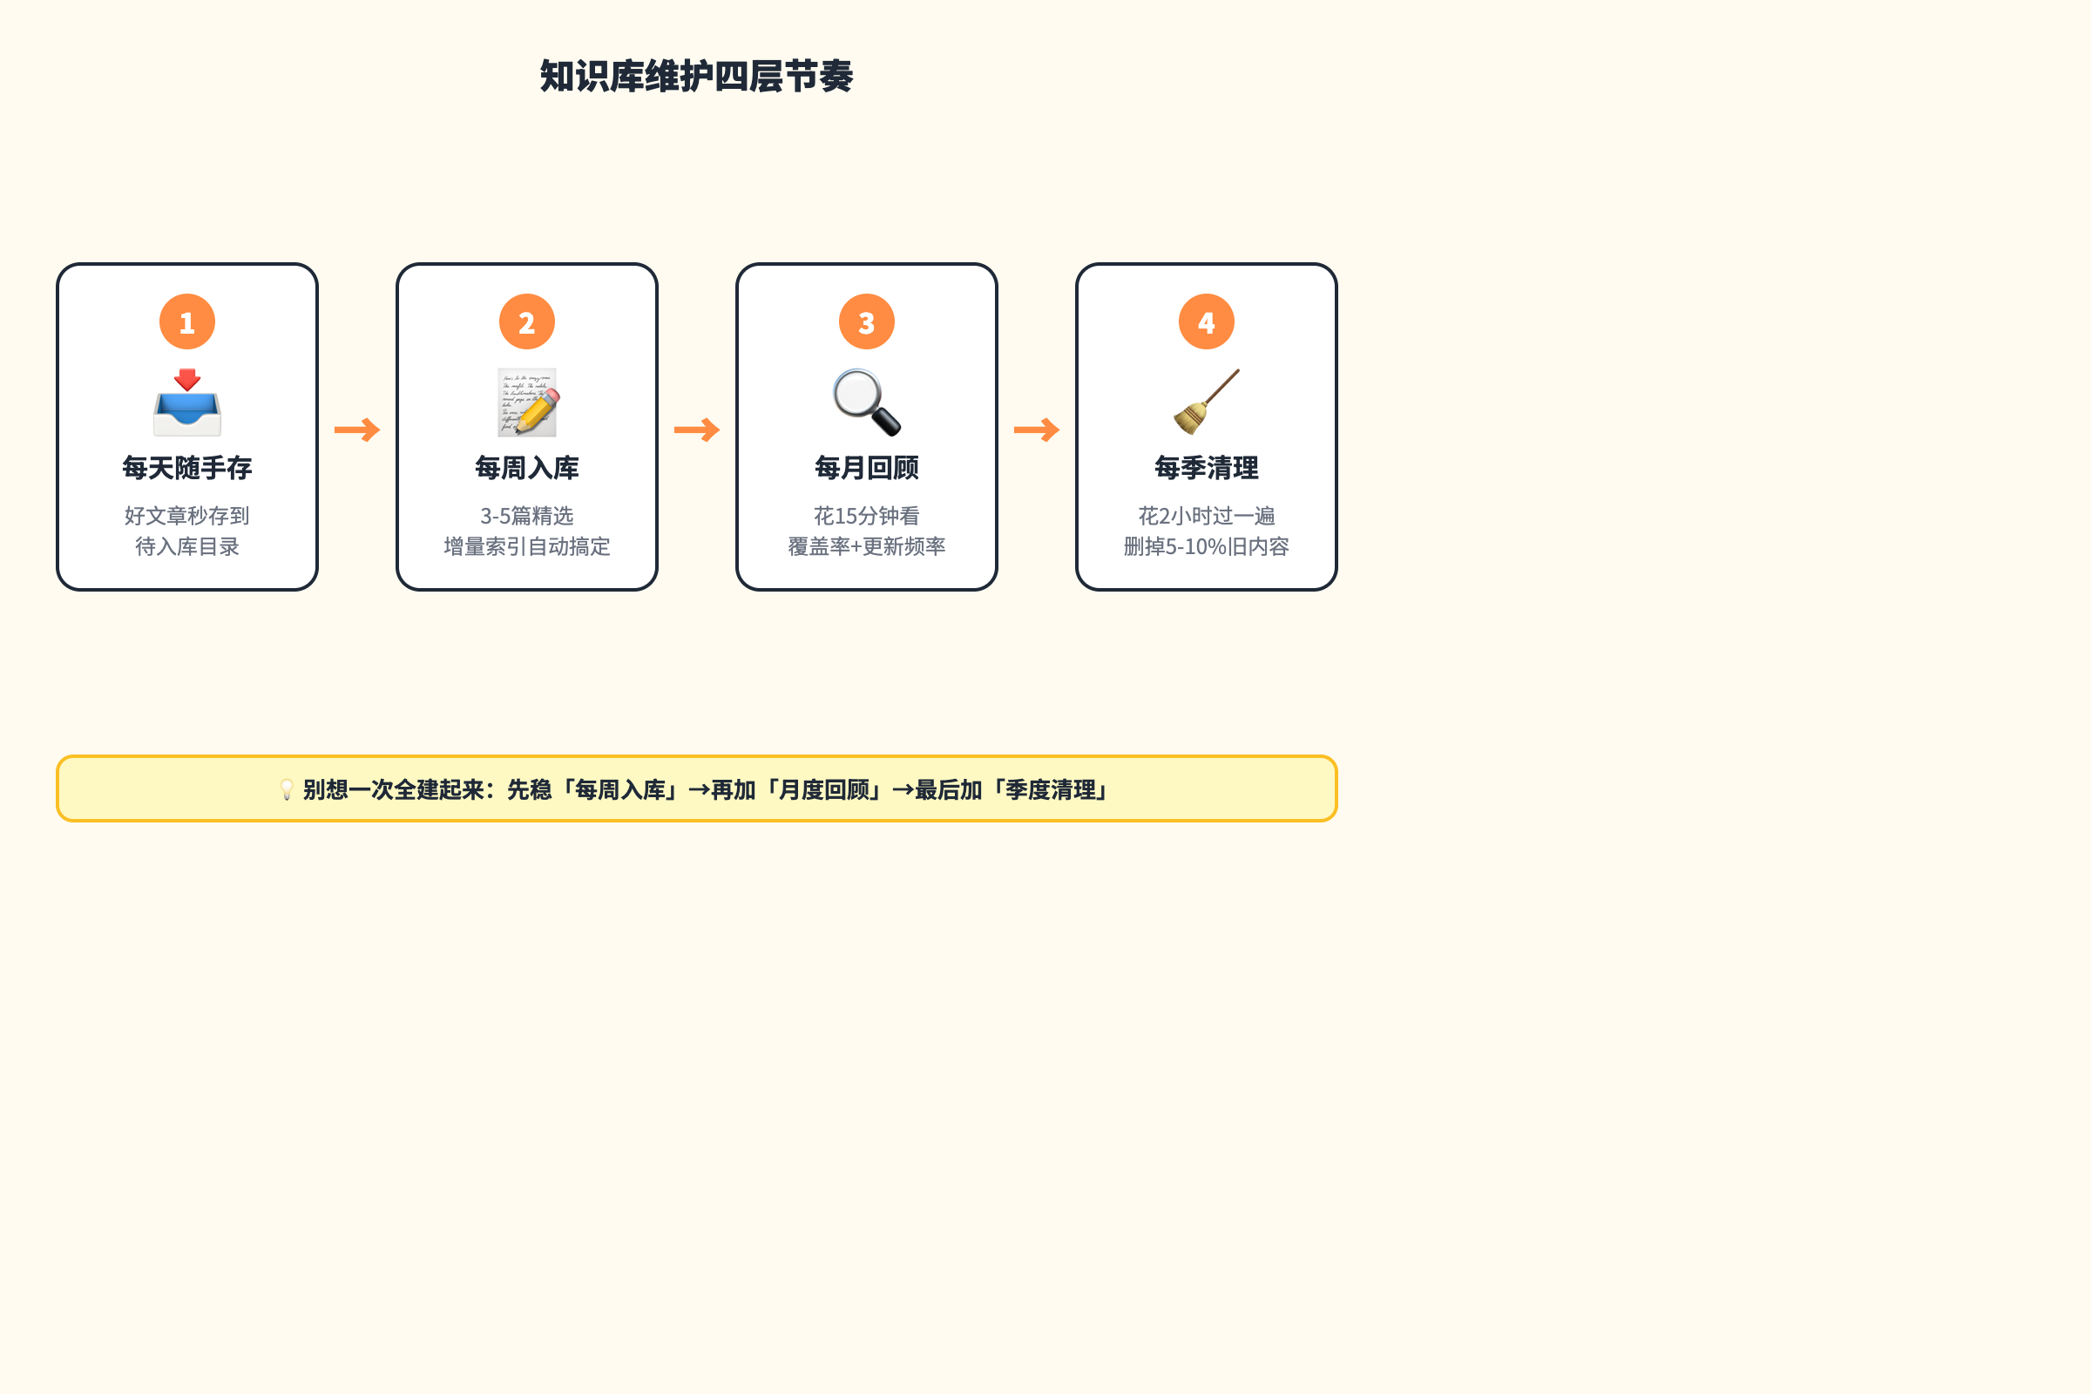Click the title 知识库维护四层节奏

(697, 77)
